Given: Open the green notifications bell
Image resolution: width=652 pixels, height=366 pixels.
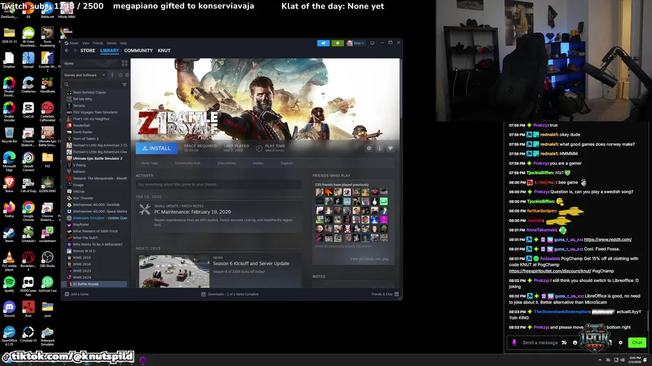Looking at the screenshot, I should coord(337,43).
